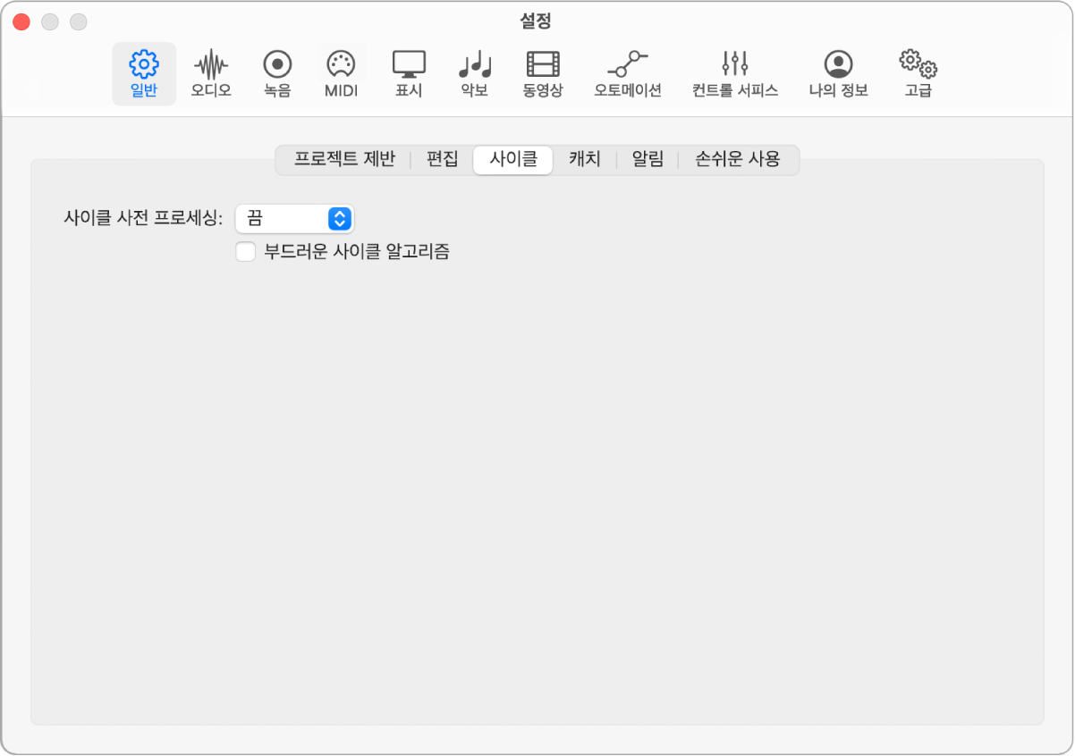Open the 오토메이션 settings pane
1075x756 pixels.
[628, 74]
